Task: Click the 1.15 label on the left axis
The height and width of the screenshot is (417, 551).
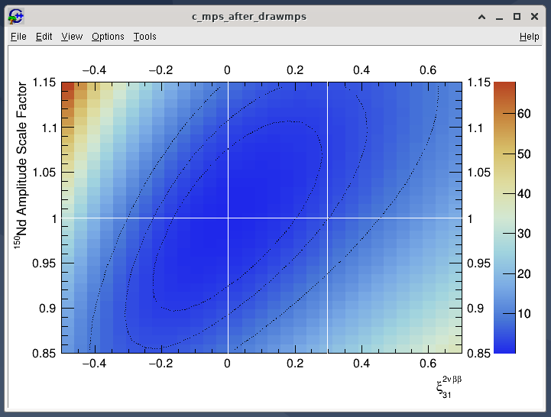Action: point(44,82)
